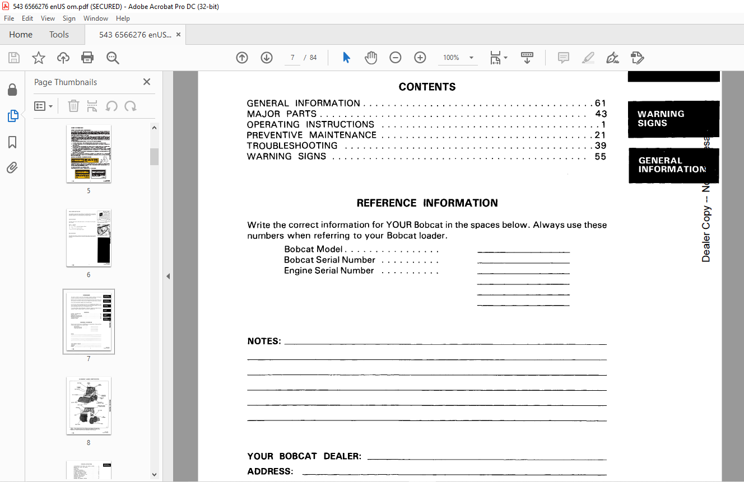Image resolution: width=744 pixels, height=482 pixels.
Task: Click the thumbnails panel scrollbar handle
Action: 155,157
